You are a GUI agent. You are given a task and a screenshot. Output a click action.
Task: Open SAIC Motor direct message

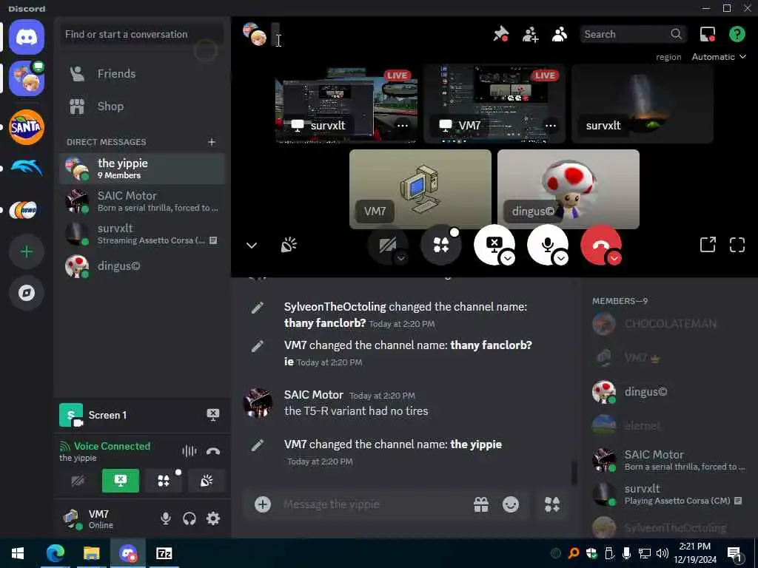click(x=141, y=201)
